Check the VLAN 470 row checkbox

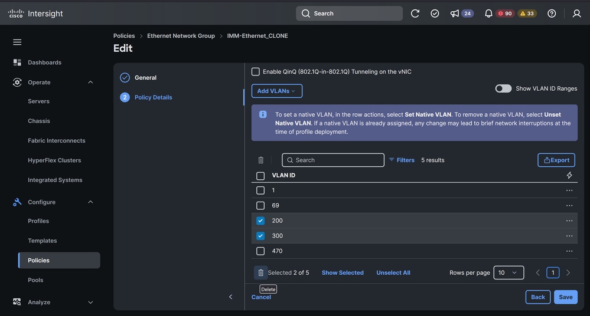click(x=260, y=251)
